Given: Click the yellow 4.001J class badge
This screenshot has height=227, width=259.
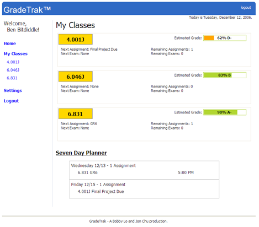Looking at the screenshot, I should (x=76, y=39).
